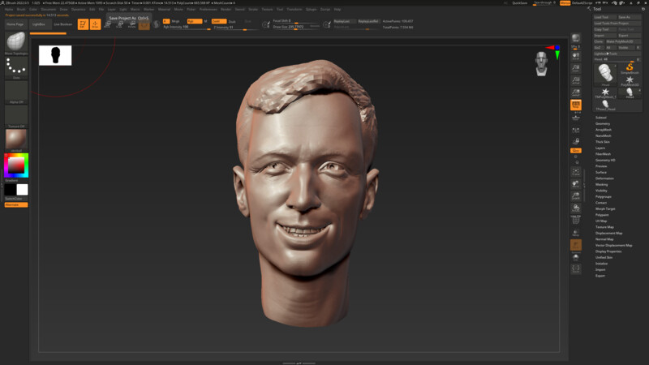This screenshot has width=649, height=365.
Task: Expand the Deformation section
Action: tap(604, 178)
